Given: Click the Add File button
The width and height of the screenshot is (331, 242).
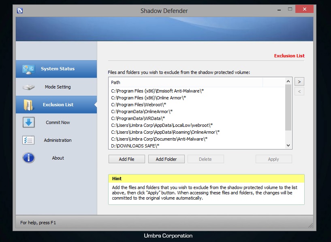Looking at the screenshot, I should pos(127,159).
